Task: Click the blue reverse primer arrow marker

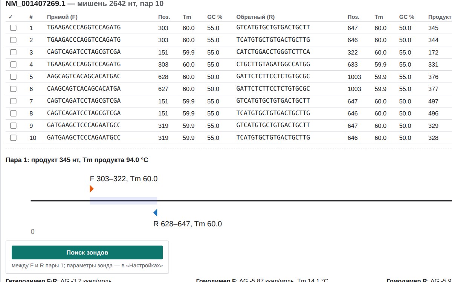Action: [x=155, y=213]
